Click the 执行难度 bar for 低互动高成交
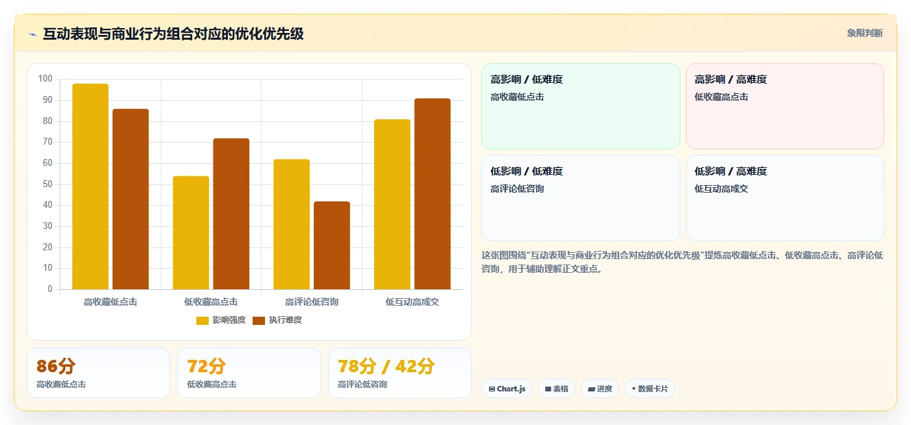This screenshot has width=911, height=425. pyautogui.click(x=433, y=194)
